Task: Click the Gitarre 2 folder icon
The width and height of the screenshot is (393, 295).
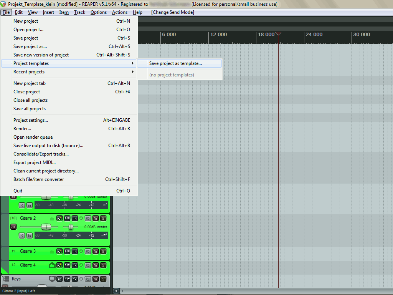Action: pos(52,219)
